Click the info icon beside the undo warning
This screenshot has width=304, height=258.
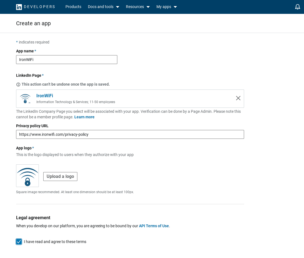(18, 85)
